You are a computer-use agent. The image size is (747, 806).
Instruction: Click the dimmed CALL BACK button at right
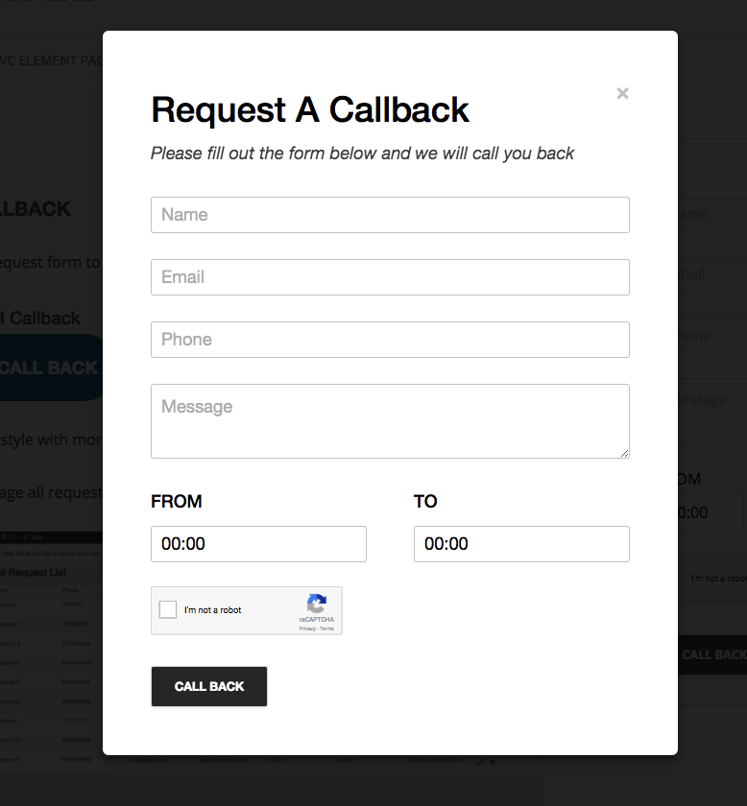pos(712,654)
